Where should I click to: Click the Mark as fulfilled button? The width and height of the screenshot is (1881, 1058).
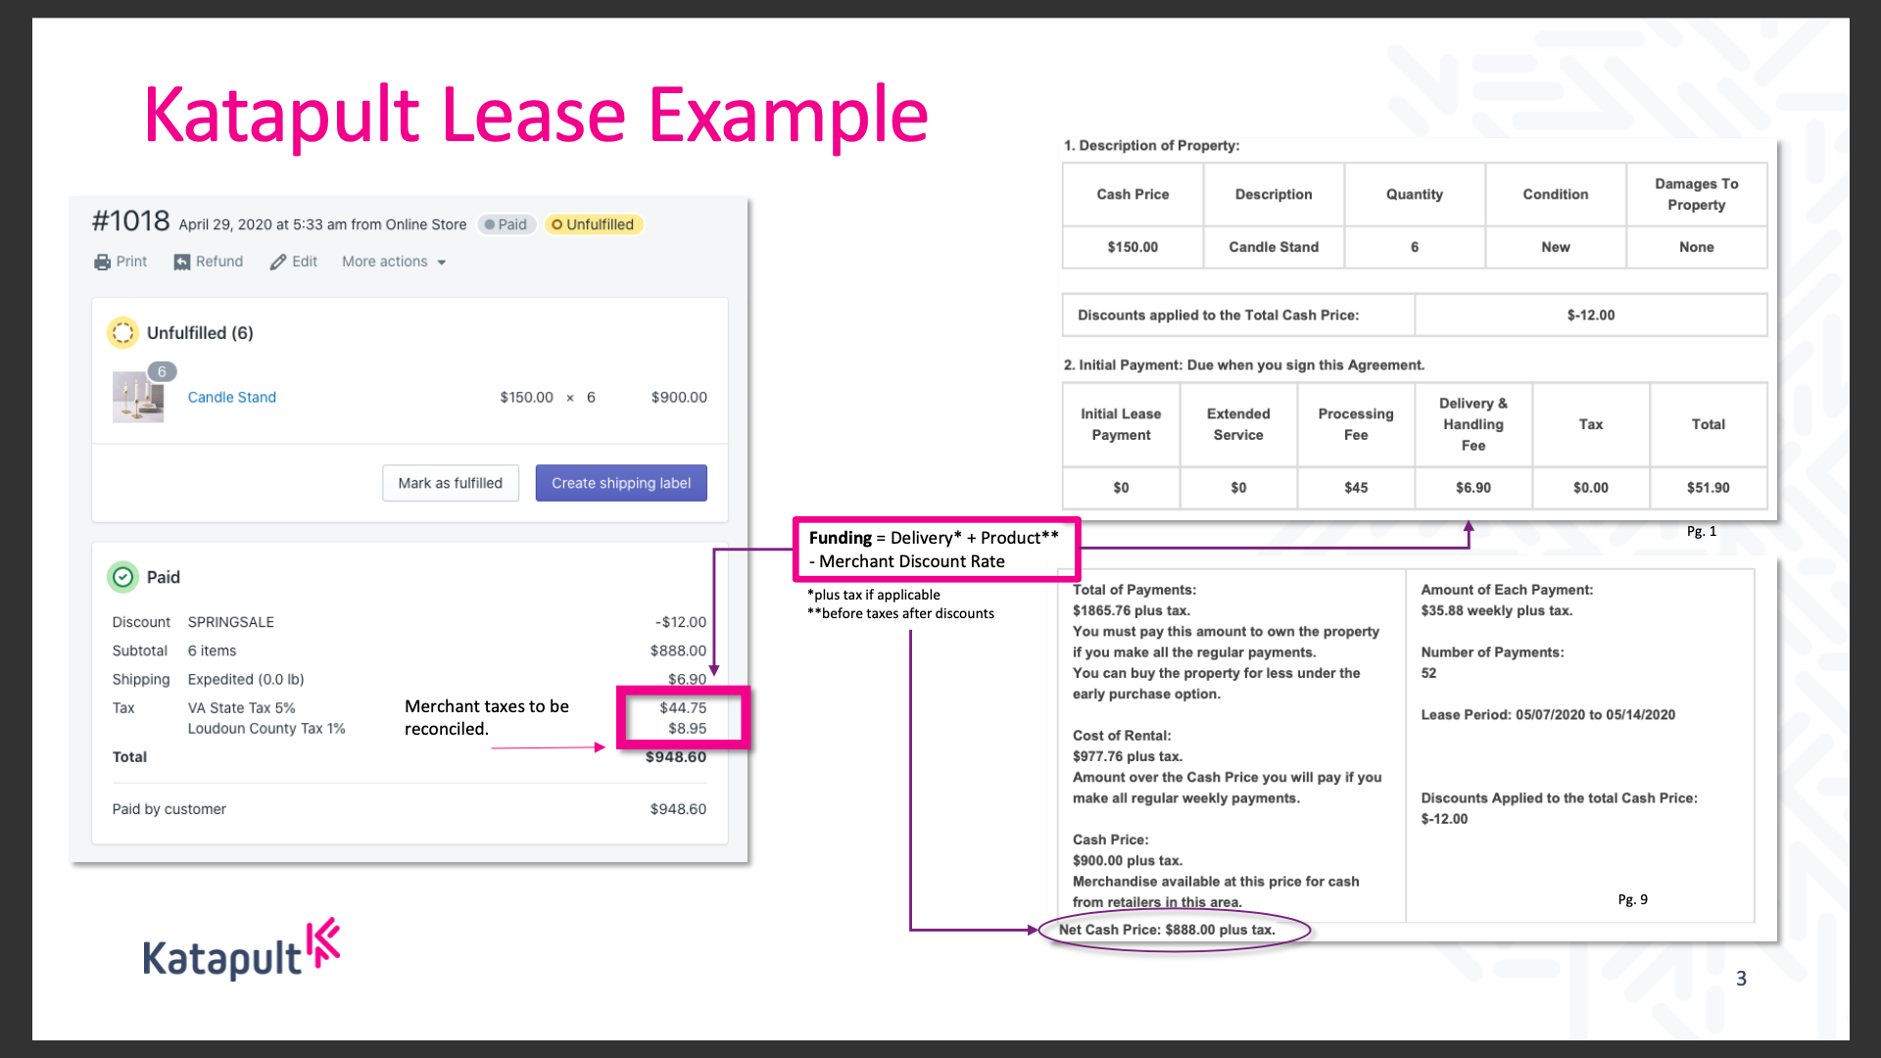click(451, 483)
